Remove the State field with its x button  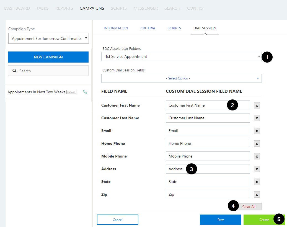(x=257, y=182)
